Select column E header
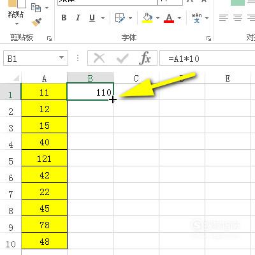 click(228, 78)
